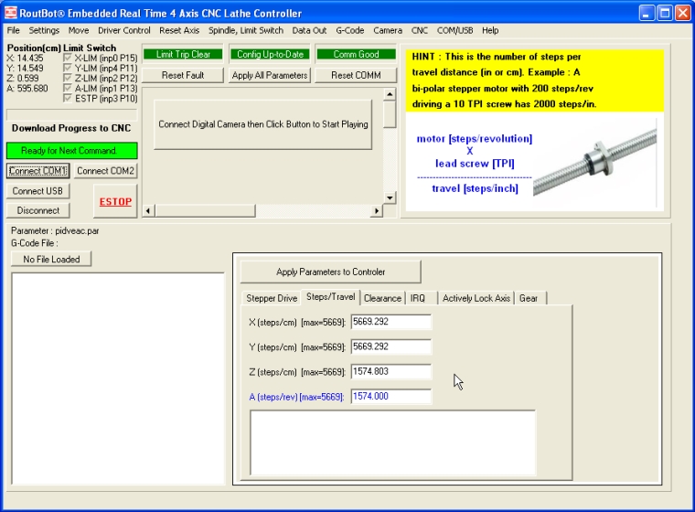Click Apply Parameters to Controler button

(331, 272)
